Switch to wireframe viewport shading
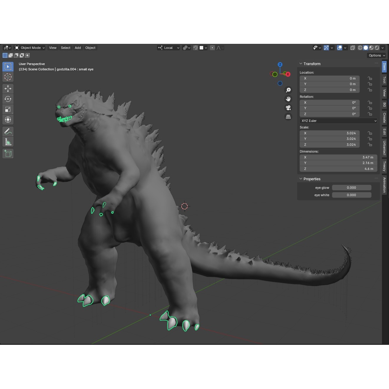The image size is (389, 389). (x=360, y=48)
